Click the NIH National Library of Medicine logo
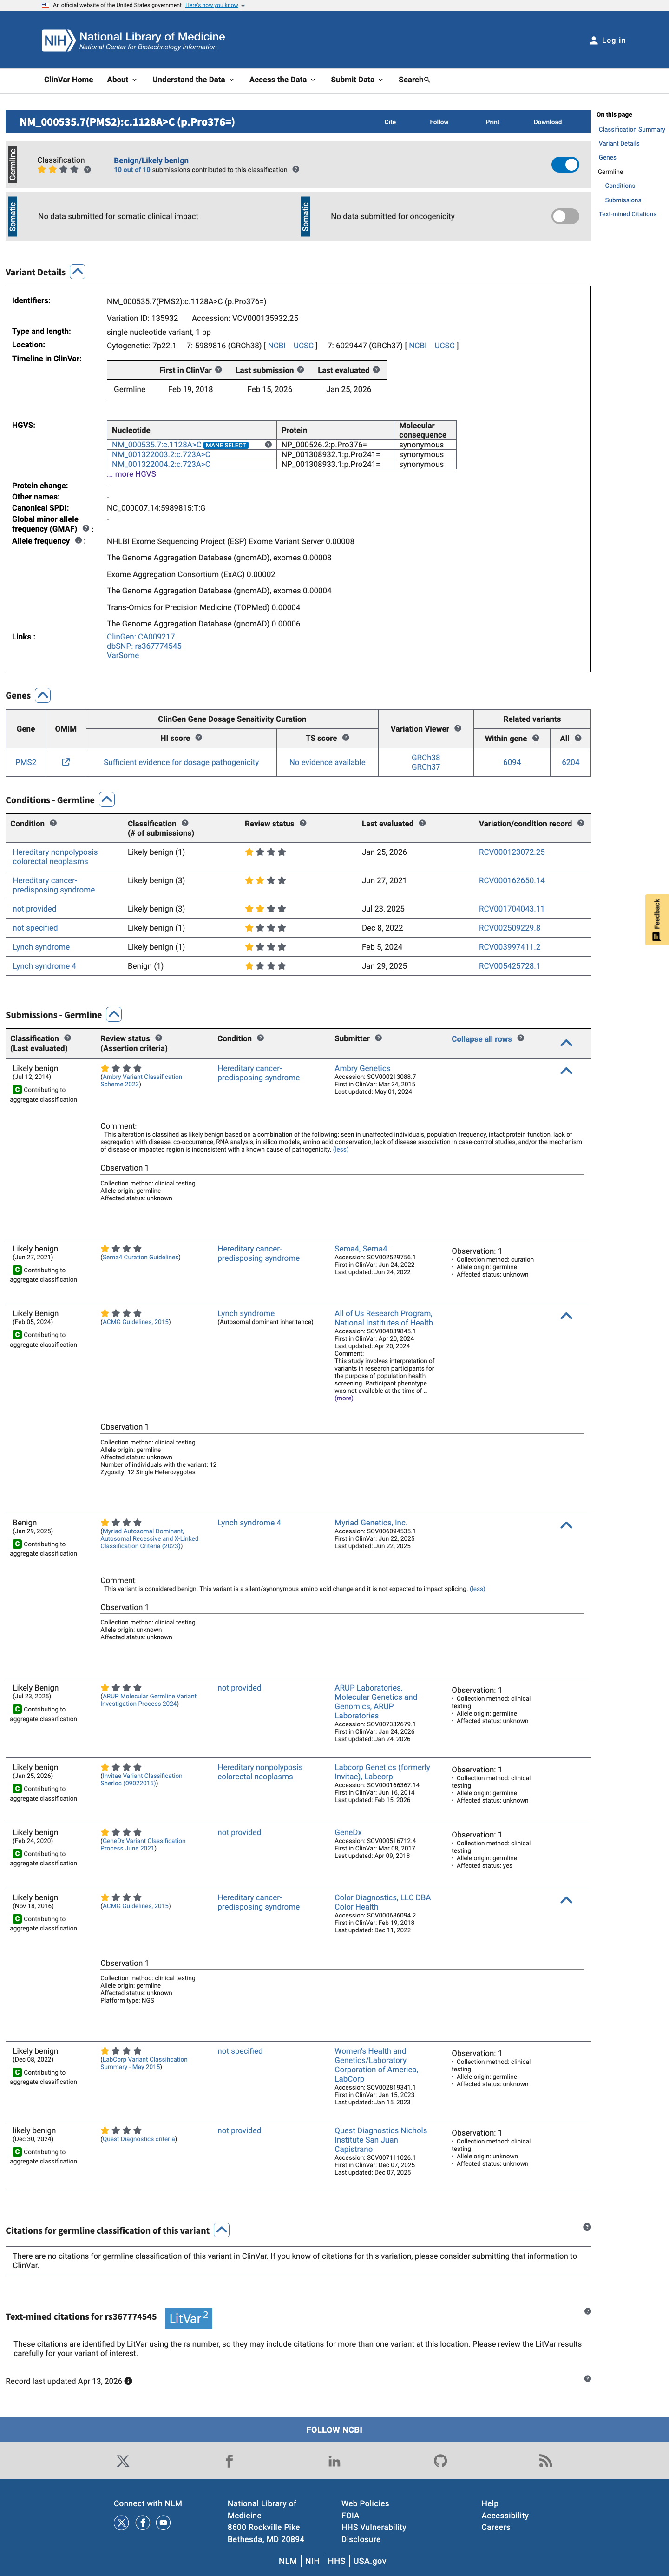 (133, 40)
